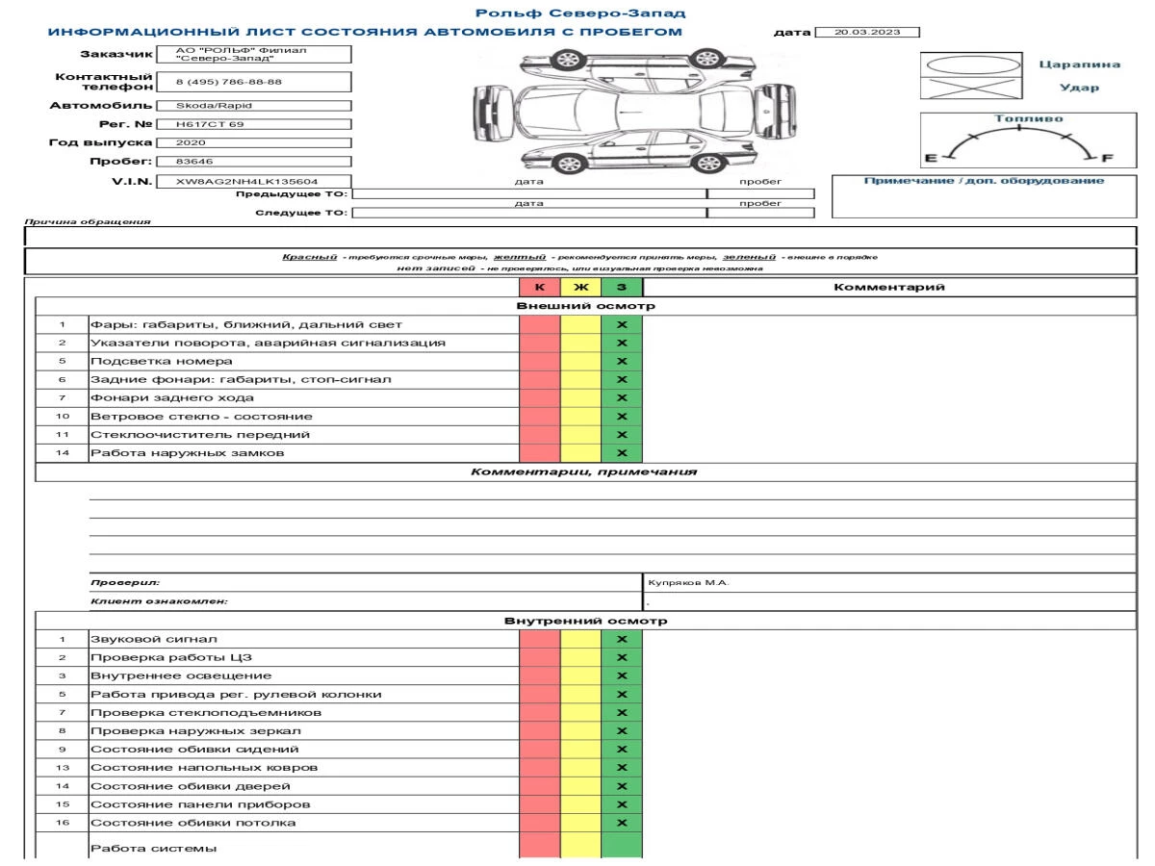Click the oval scratch symbol (Царапина)
This screenshot has height=866, width=1155.
tap(969, 64)
